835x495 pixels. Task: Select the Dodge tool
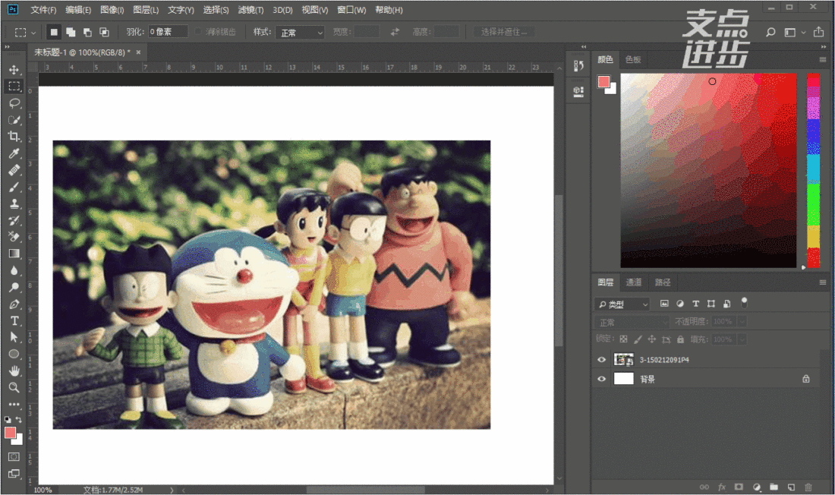14,287
